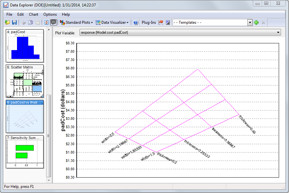The image size is (289, 193).
Task: Click the Save disk icon
Action: (x=14, y=22)
